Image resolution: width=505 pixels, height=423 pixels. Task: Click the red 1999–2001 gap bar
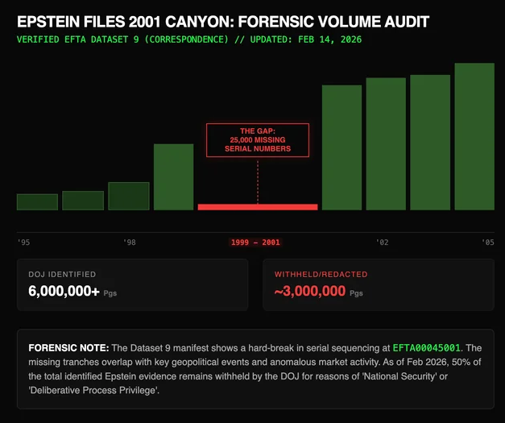(x=258, y=207)
